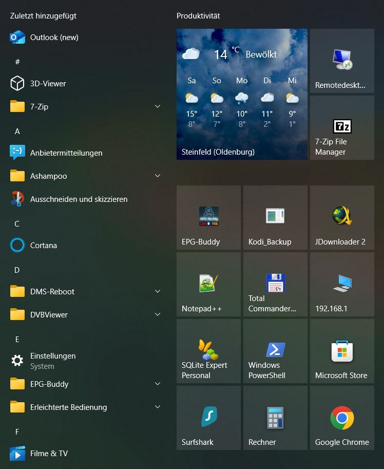Launch the Surfshark tile
The image size is (384, 469).
[208, 418]
